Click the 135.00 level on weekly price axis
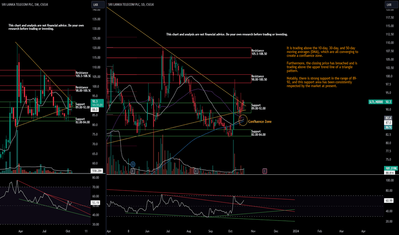This screenshot has width=399, height=235. pyautogui.click(x=96, y=19)
